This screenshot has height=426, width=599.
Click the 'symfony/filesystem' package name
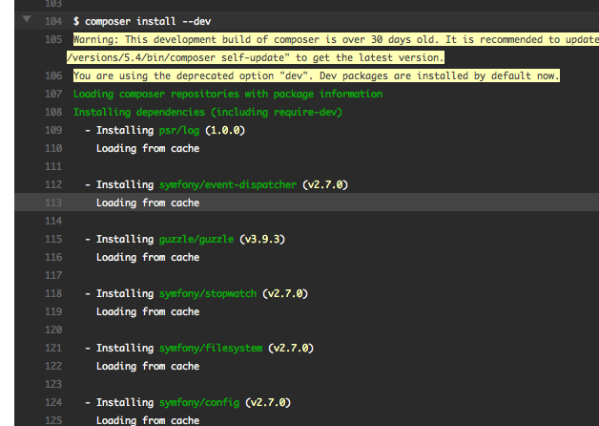(211, 348)
